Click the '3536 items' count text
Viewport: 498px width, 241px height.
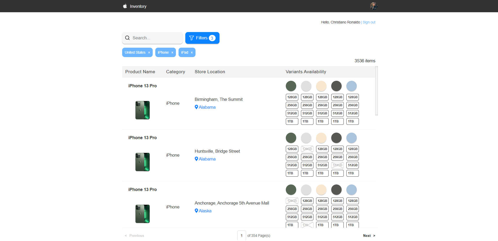(x=365, y=61)
